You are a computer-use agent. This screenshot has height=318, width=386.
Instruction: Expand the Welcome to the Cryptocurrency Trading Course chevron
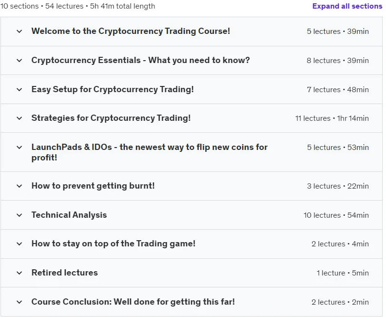click(19, 32)
